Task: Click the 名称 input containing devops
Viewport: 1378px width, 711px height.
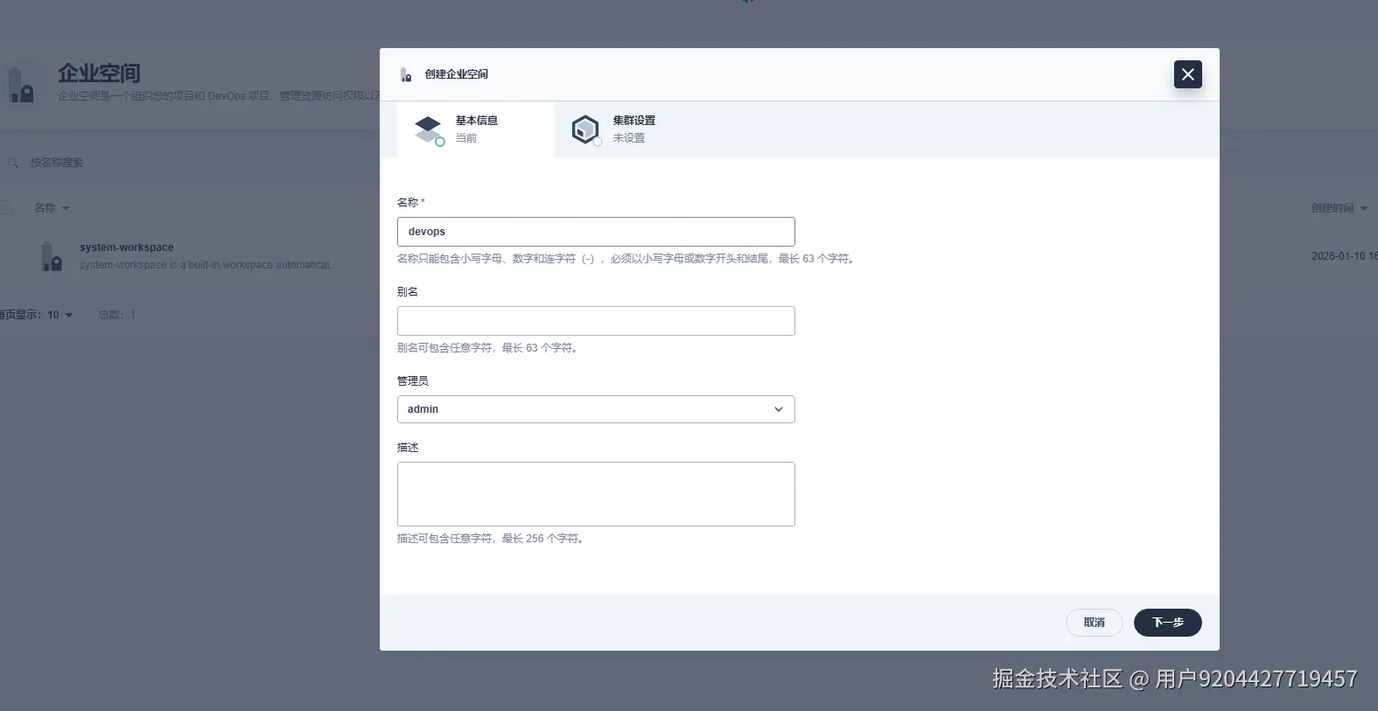Action: (x=596, y=232)
